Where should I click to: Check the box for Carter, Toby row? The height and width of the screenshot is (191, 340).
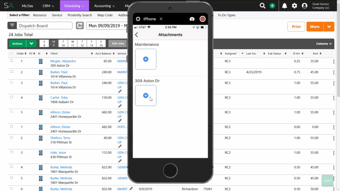point(12,97)
